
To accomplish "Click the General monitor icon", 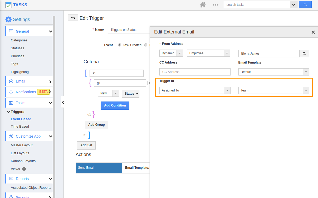I will [x=11, y=31].
